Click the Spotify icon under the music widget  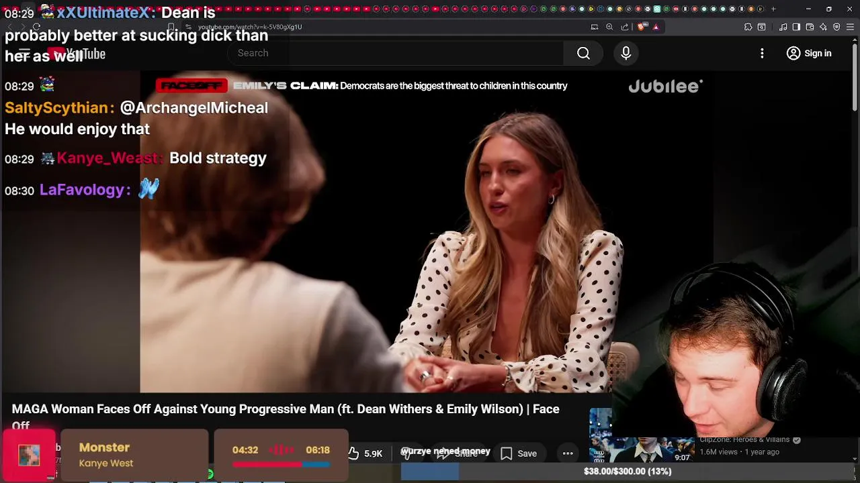(210, 474)
